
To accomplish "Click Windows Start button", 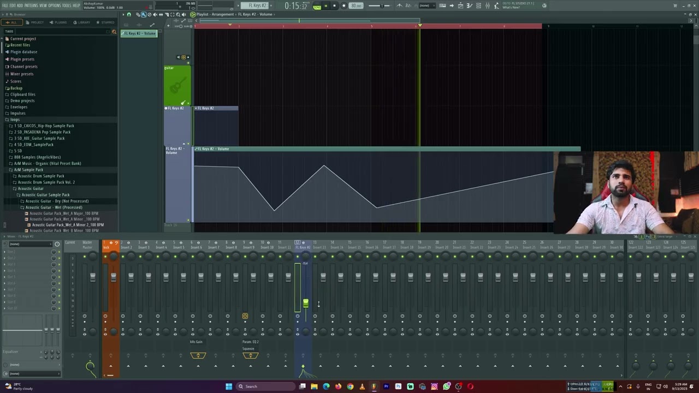I will point(229,386).
